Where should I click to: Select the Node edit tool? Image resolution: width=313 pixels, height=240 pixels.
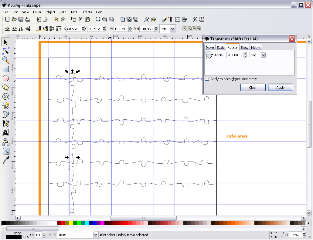pos(5,51)
